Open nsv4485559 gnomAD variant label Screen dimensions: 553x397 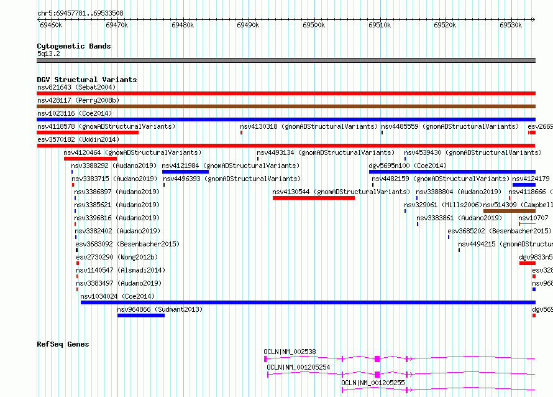coord(450,126)
